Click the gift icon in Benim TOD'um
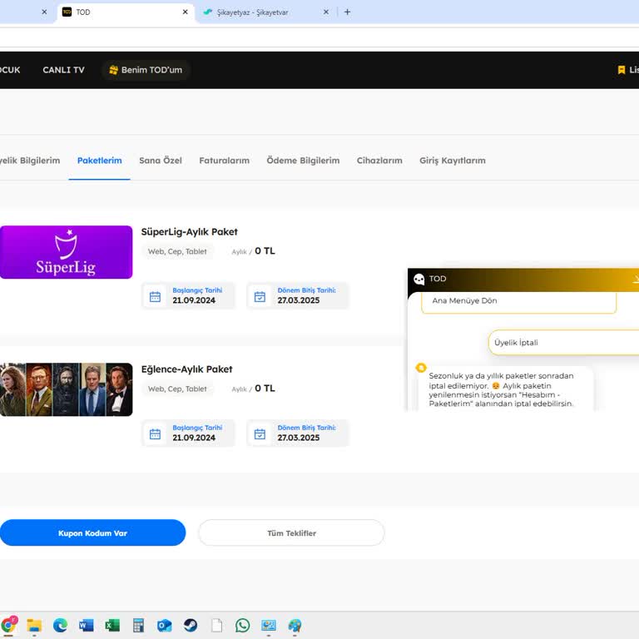The width and height of the screenshot is (639, 639). pyautogui.click(x=113, y=70)
